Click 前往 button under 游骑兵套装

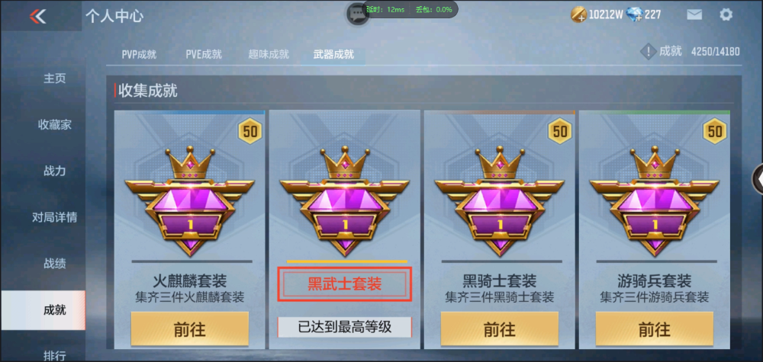point(654,329)
